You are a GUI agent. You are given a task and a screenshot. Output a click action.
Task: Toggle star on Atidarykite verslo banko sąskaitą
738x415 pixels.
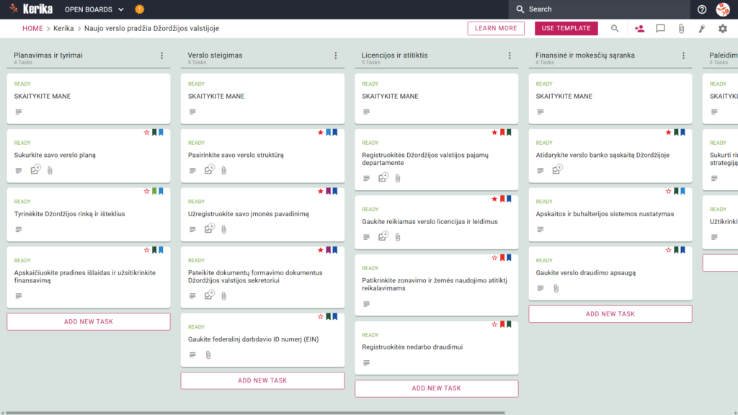click(668, 133)
